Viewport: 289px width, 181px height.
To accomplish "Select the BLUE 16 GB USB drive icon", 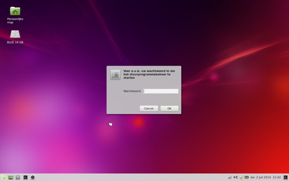I will 15,37.
